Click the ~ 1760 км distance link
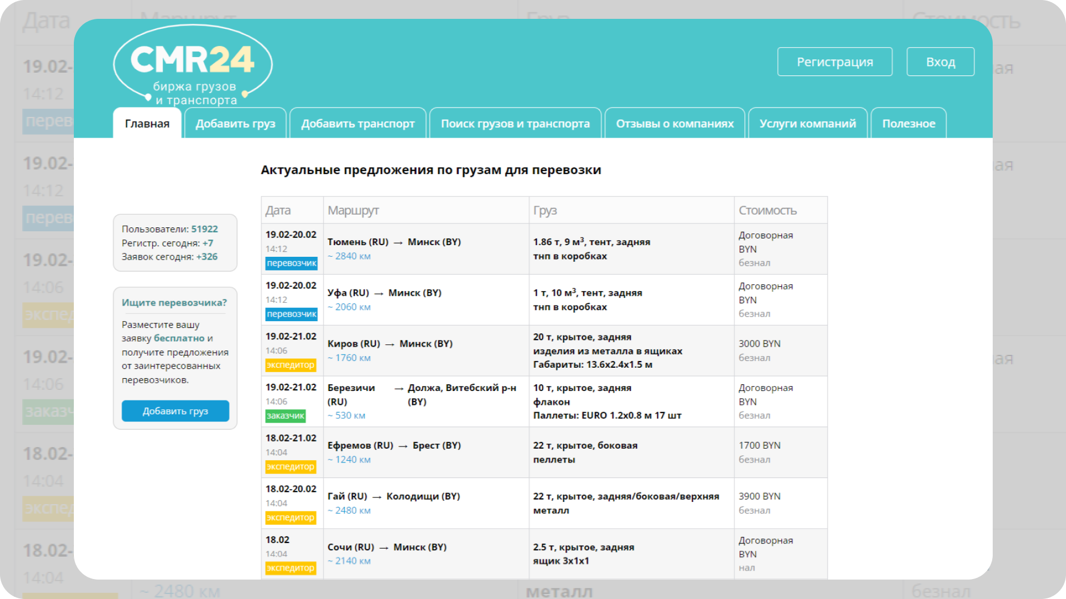The width and height of the screenshot is (1066, 599). click(x=349, y=358)
